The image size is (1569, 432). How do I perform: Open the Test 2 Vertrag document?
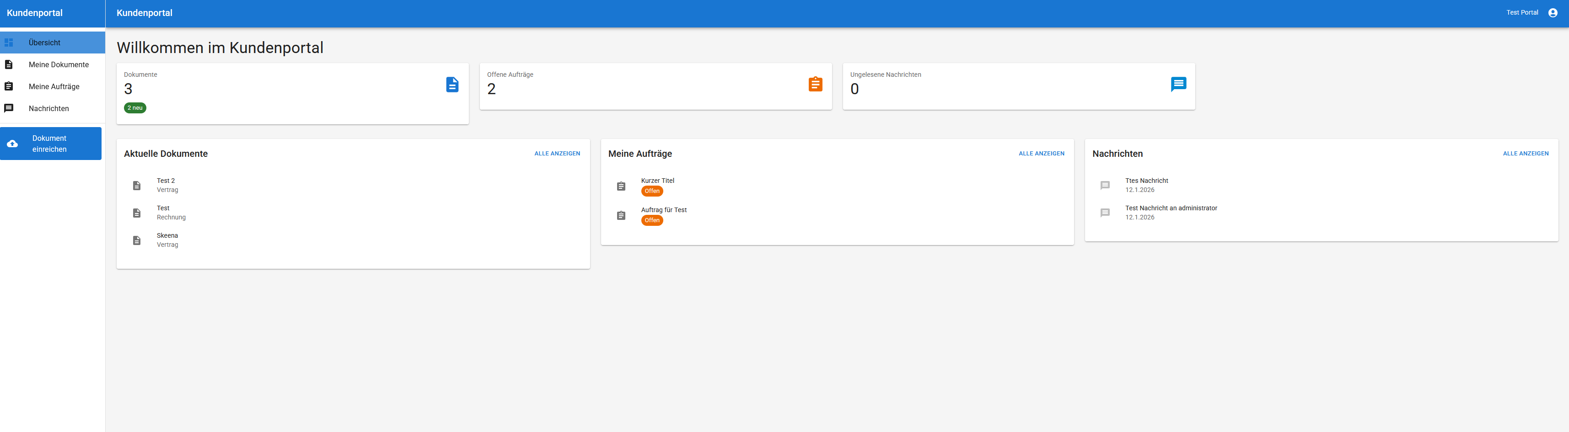coord(167,185)
